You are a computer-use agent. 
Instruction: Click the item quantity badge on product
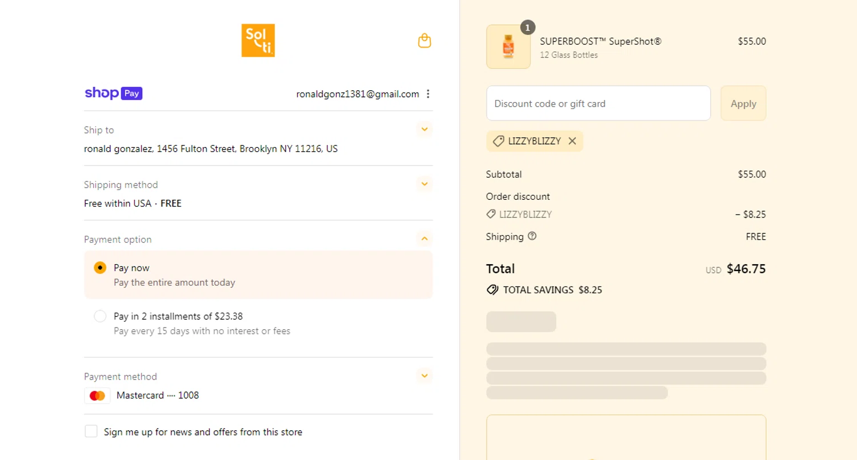click(x=528, y=27)
